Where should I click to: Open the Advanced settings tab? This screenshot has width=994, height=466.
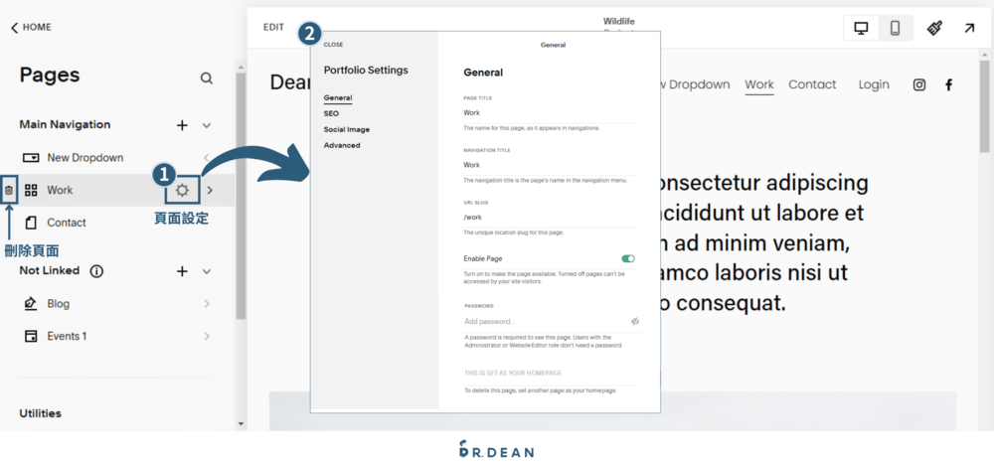click(x=342, y=145)
